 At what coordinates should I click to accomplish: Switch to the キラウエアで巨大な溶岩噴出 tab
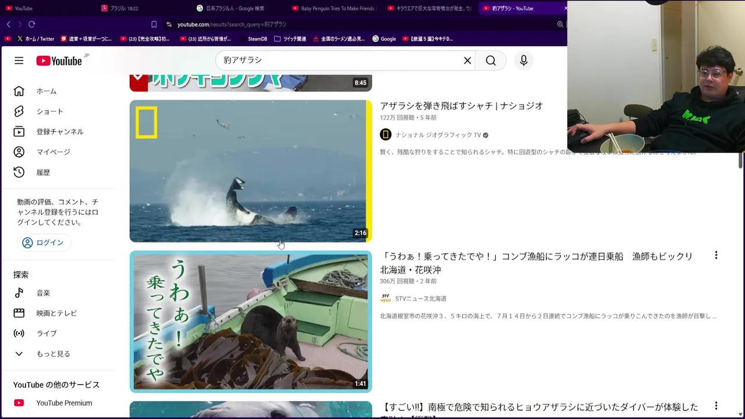tap(429, 8)
